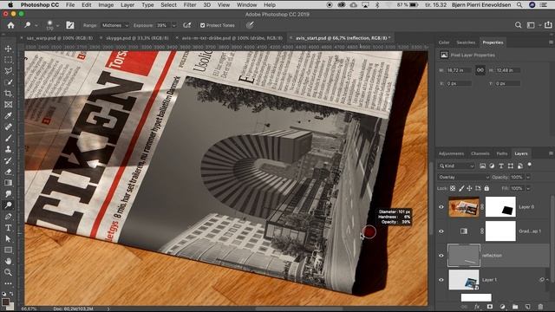Click the Share image icon
The width and height of the screenshot is (555, 312).
(548, 25)
